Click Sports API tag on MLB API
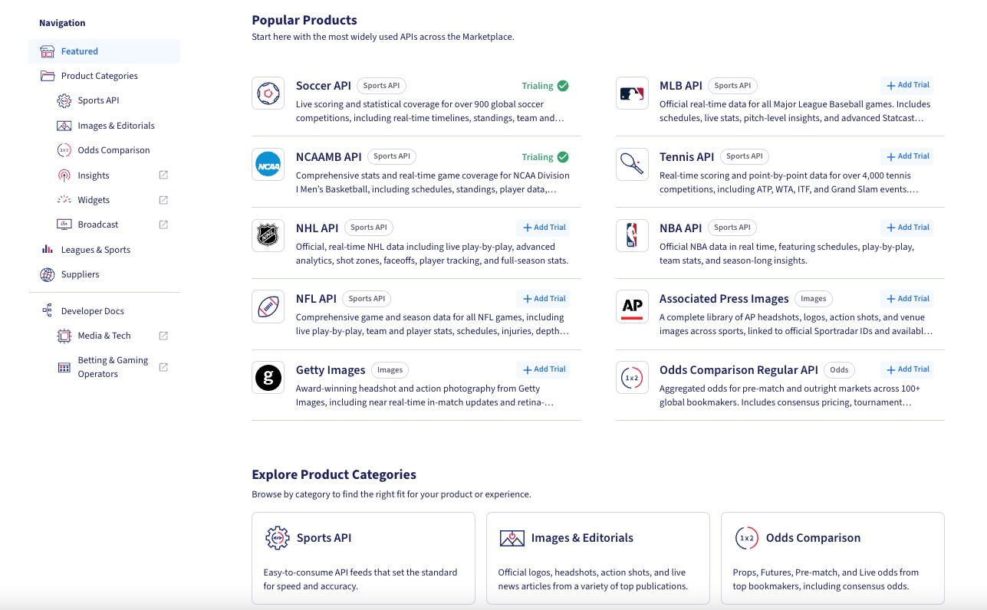This screenshot has height=610, width=987. coord(732,86)
